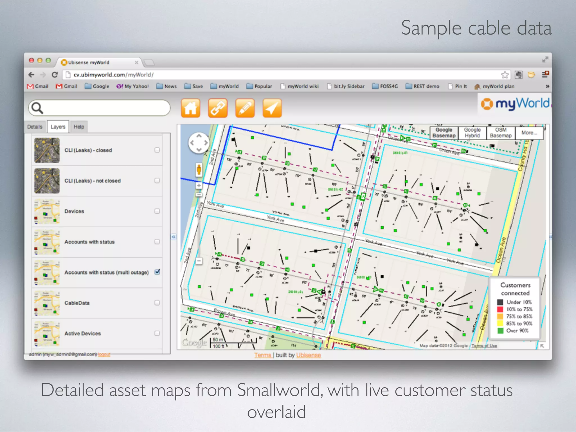Click the bee extension icon in the toolbar

point(531,75)
